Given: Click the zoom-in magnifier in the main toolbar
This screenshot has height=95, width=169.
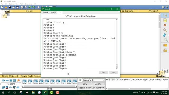Looking at the screenshot, I should [x=38, y=7].
